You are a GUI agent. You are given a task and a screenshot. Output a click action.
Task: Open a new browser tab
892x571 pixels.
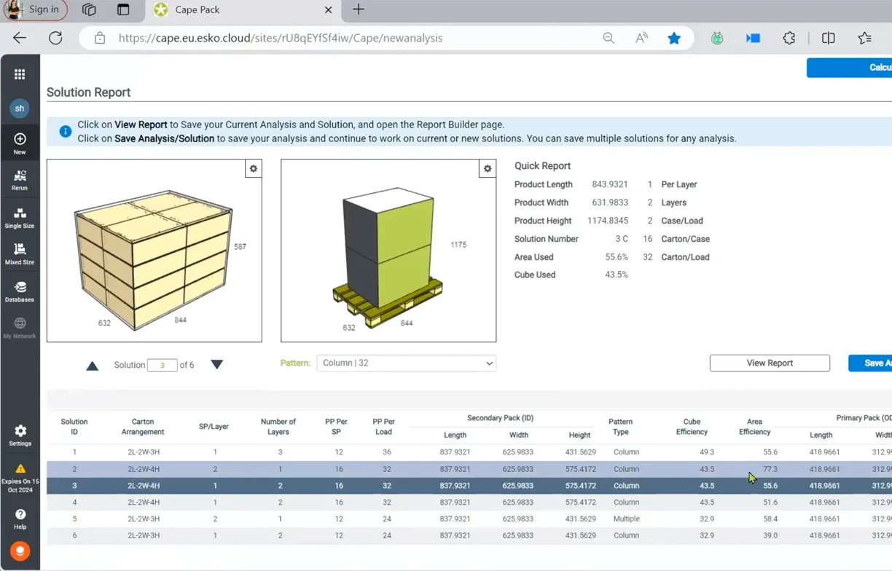(359, 10)
